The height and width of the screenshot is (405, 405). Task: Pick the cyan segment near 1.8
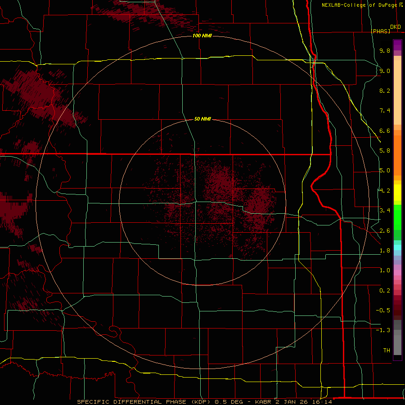(397, 247)
